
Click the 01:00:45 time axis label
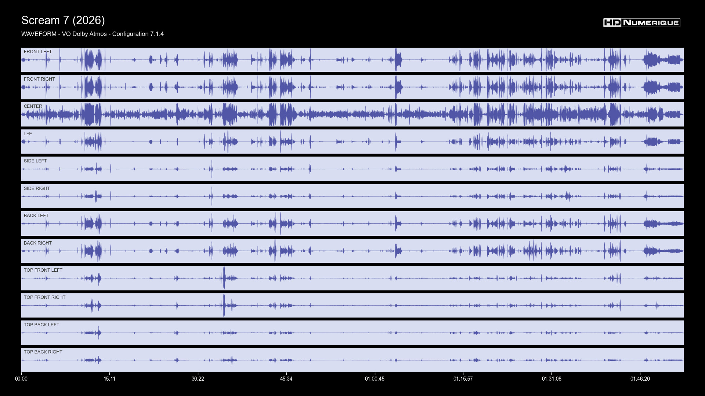coord(375,379)
